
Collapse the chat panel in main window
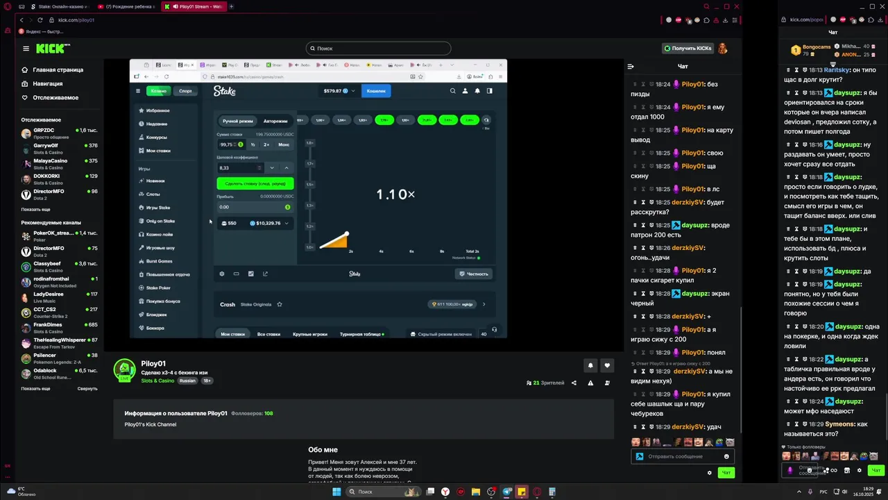631,67
